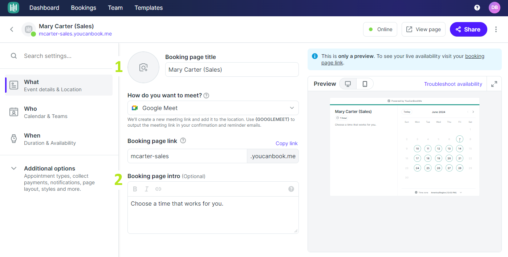Open the DB user avatar menu

tap(495, 8)
